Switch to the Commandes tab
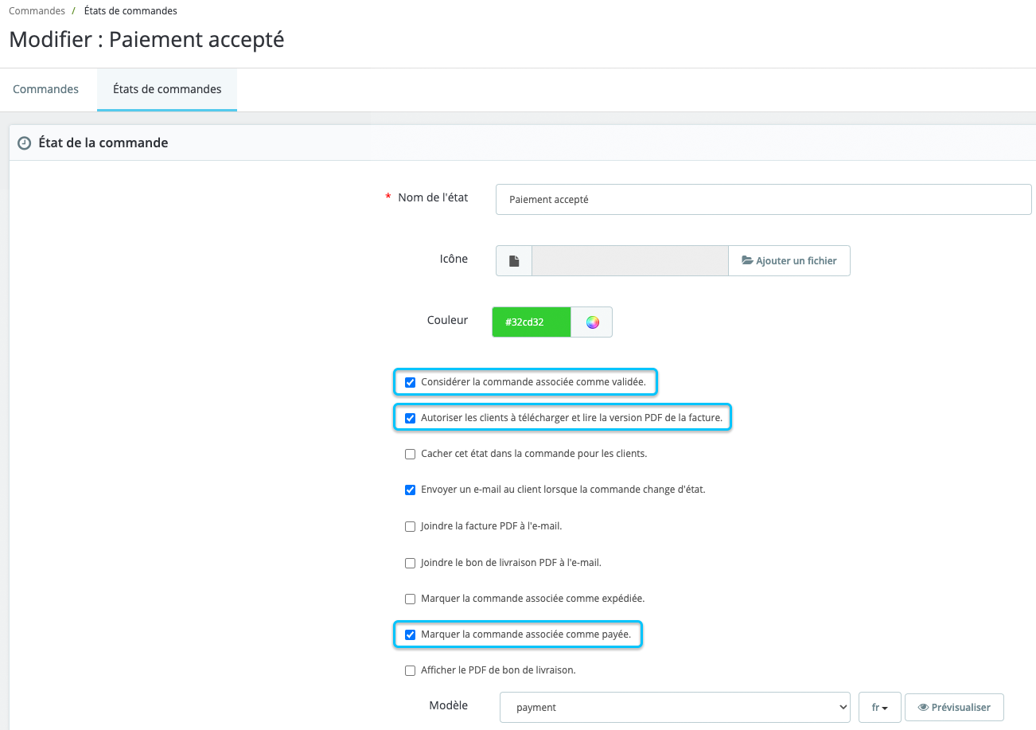The height and width of the screenshot is (730, 1036). (x=45, y=89)
